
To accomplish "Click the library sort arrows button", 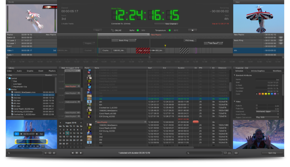I will tap(46, 153).
